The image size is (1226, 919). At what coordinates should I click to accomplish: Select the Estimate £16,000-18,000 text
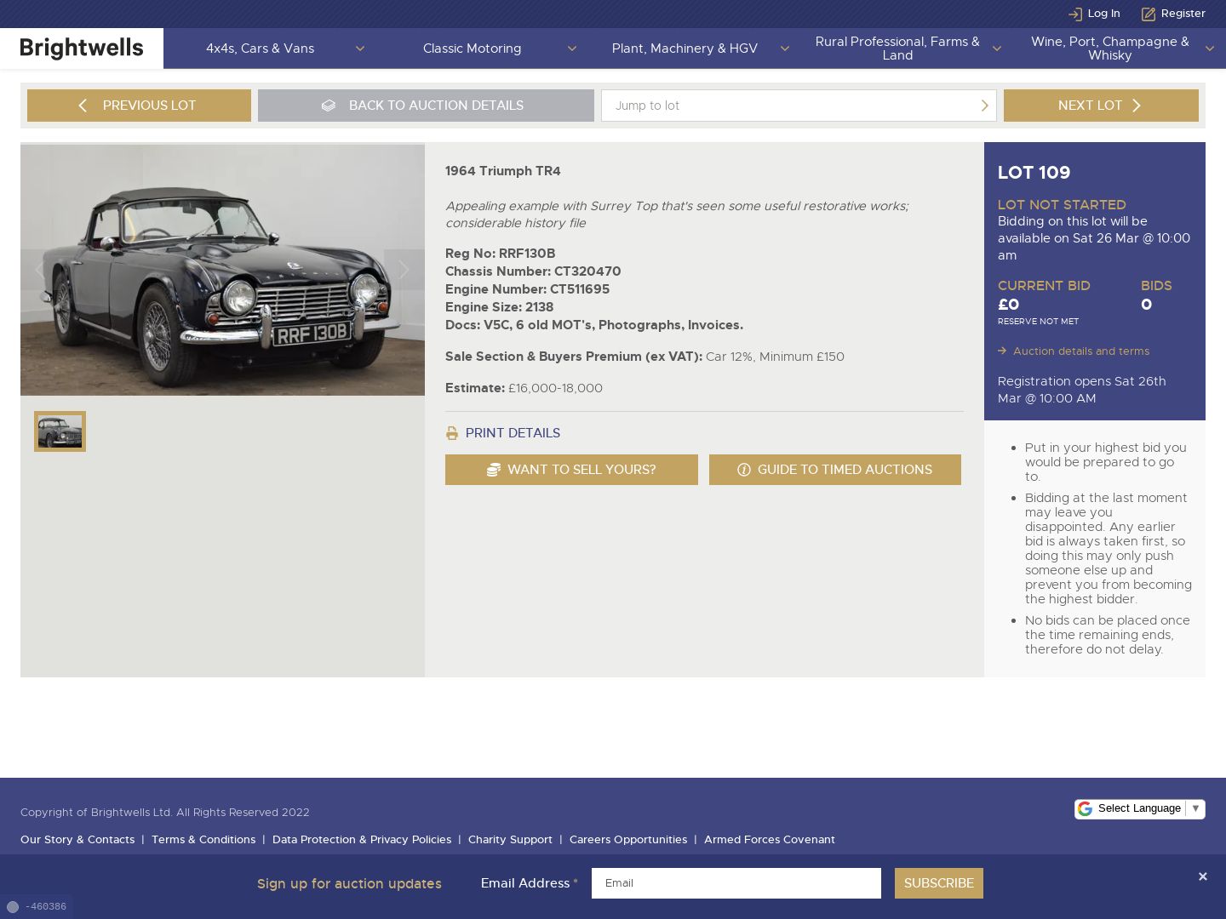[x=524, y=388]
